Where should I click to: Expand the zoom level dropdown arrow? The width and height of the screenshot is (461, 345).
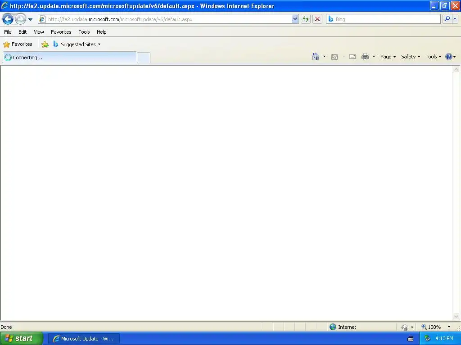tap(449, 327)
